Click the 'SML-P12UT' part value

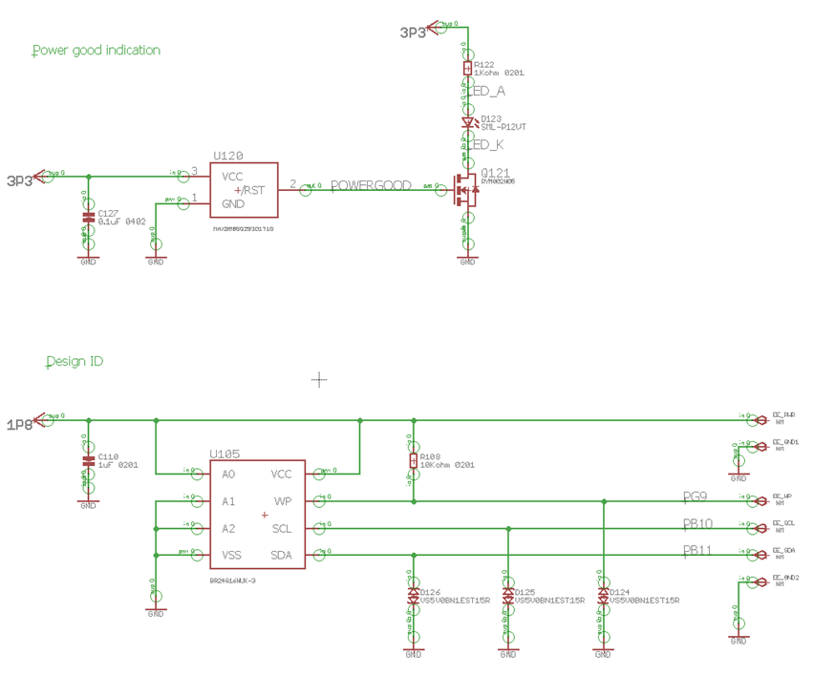(503, 127)
